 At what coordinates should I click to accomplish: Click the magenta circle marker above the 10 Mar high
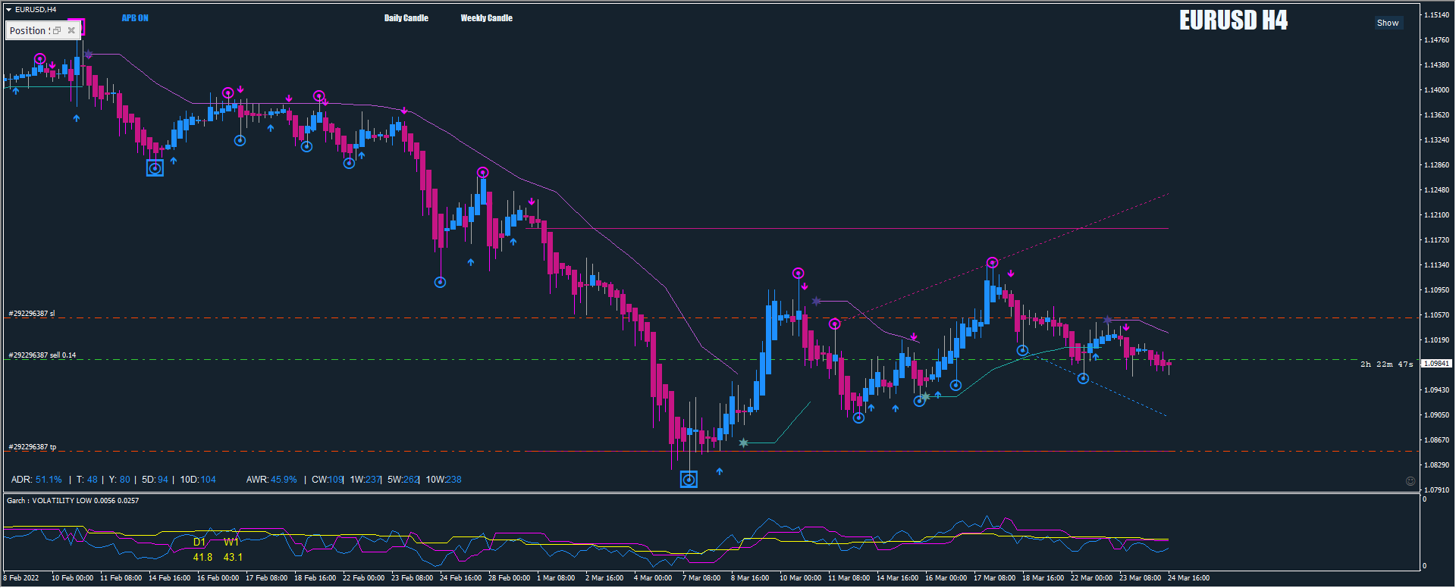coord(798,273)
